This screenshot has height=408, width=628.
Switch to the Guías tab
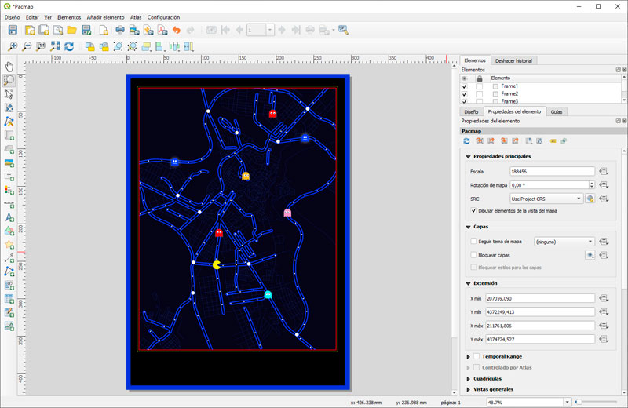[x=557, y=111]
